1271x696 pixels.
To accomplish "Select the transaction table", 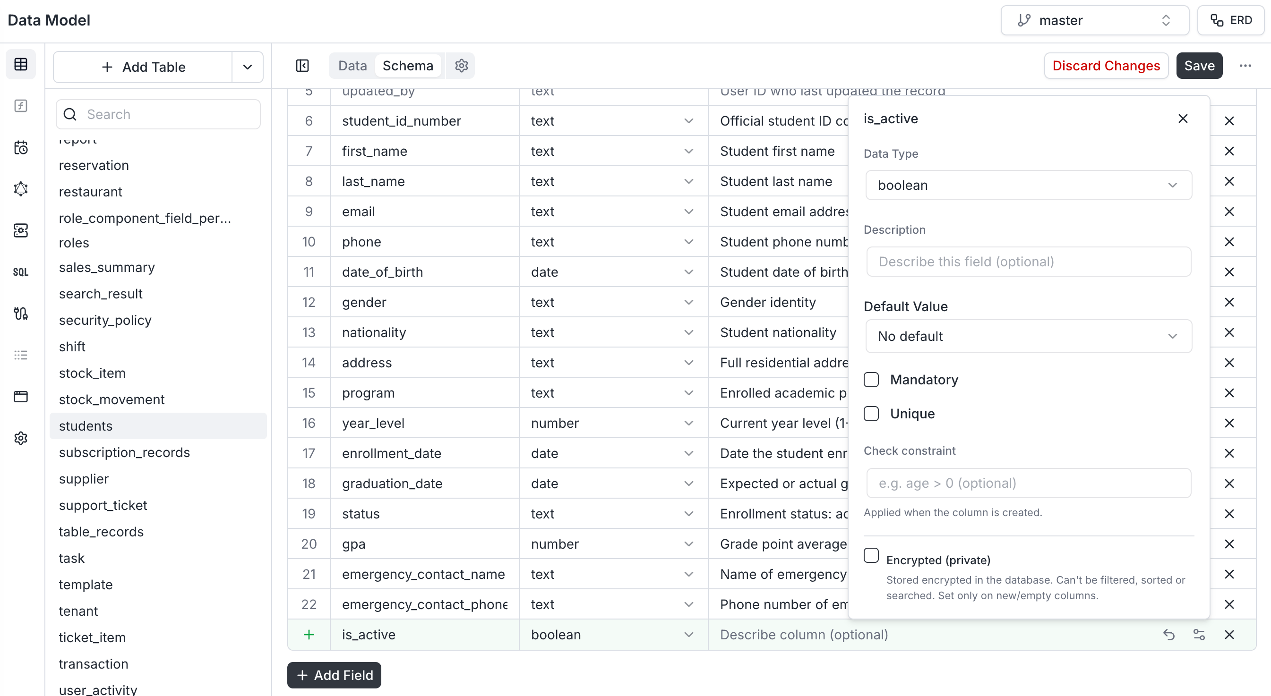I will click(x=158, y=664).
